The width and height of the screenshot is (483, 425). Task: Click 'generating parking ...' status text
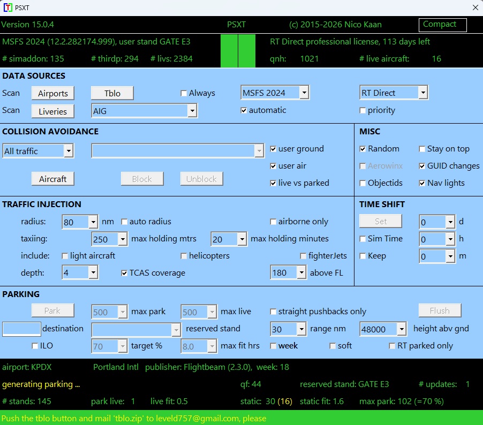(x=41, y=384)
